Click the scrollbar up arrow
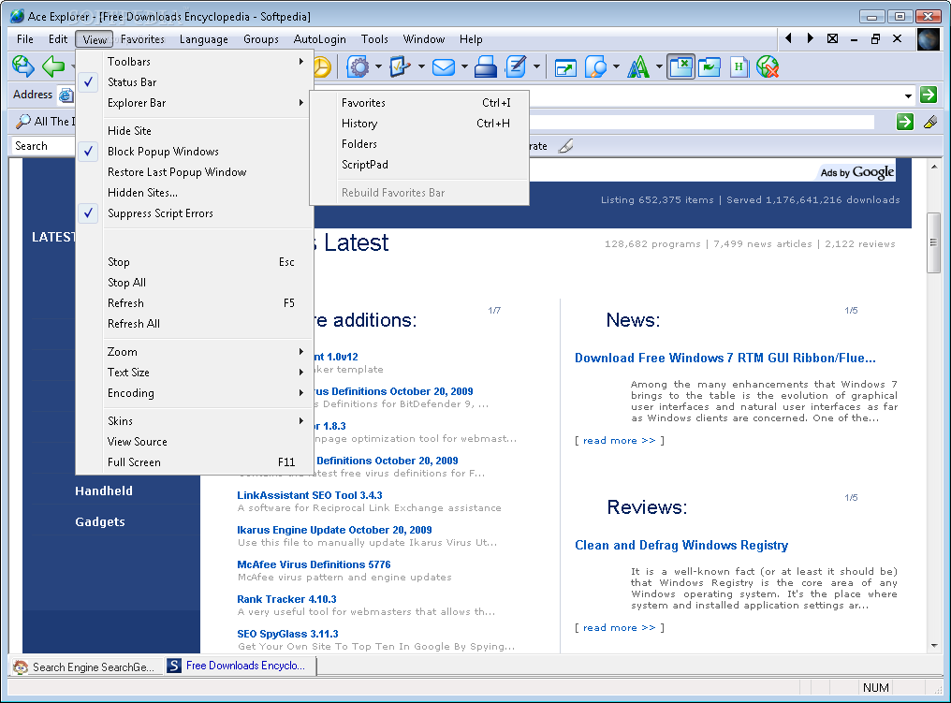 tap(934, 165)
